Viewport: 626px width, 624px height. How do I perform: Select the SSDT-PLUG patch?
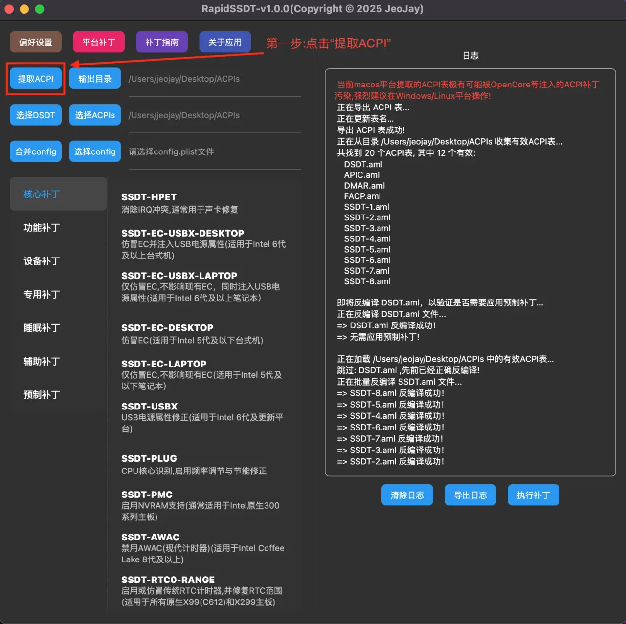(149, 459)
